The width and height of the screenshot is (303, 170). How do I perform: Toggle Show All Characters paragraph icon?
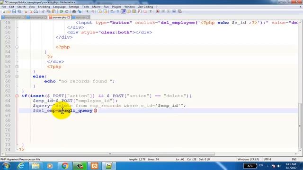118,11
